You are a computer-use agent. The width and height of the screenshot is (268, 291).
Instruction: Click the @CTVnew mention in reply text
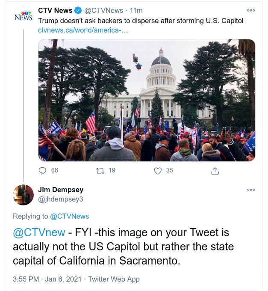click(39, 233)
